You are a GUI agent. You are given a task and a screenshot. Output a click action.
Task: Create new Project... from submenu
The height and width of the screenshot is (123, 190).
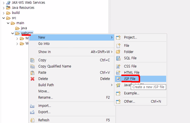(x=140, y=37)
